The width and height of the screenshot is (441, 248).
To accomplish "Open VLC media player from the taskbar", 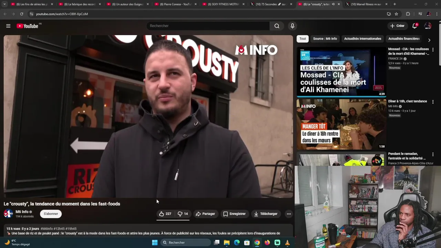I will [x=287, y=242].
